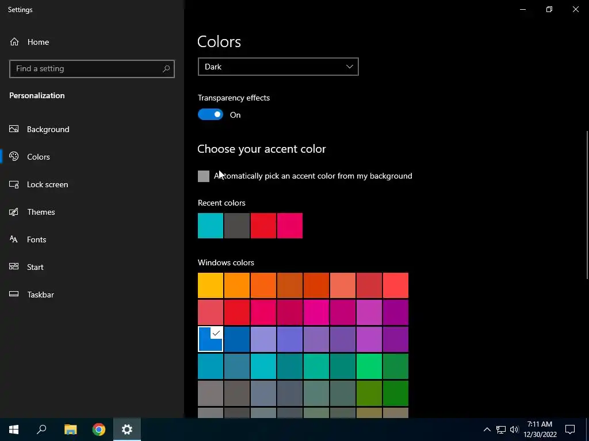The image size is (589, 441).
Task: Click the Themes brush icon in sidebar
Action: [x=14, y=212]
